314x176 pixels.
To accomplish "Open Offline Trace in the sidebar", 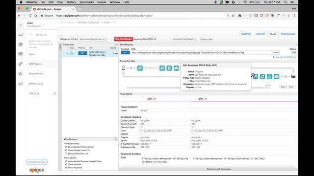I will pos(36,84).
